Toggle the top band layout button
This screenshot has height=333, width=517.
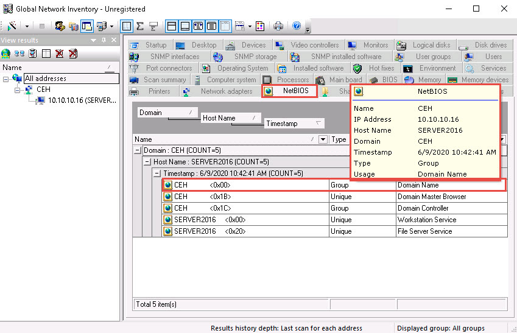click(172, 26)
